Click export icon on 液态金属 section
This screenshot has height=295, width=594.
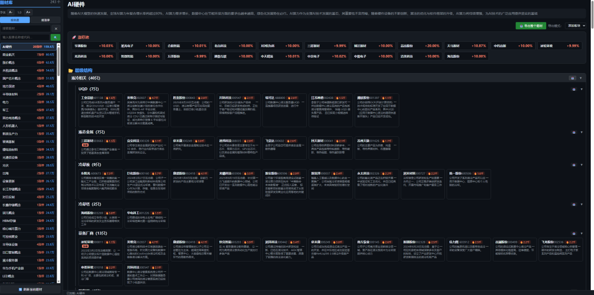pyautogui.click(x=574, y=132)
